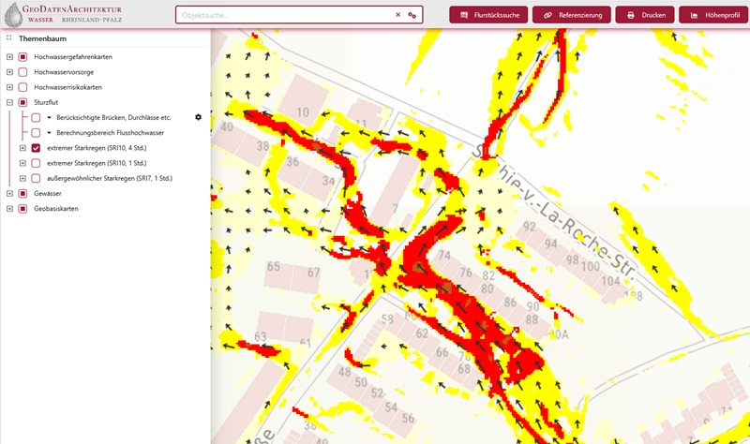The height and width of the screenshot is (444, 750).
Task: Open the legend arrow for Berücksichtigte Brücken
Action: 49,118
